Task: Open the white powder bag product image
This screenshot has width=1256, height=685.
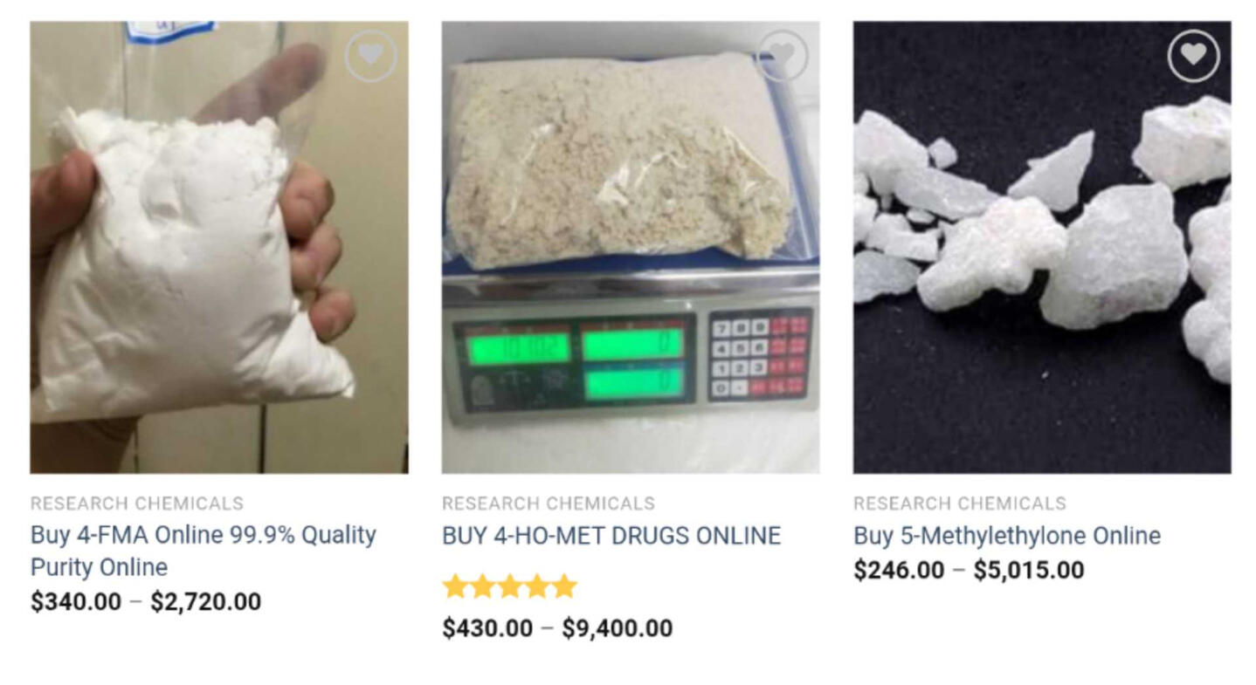Action: [219, 248]
